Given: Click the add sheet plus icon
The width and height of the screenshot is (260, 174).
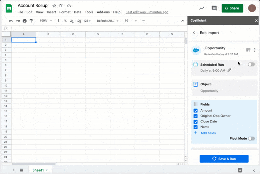Looking at the screenshot, I should click(14, 170).
